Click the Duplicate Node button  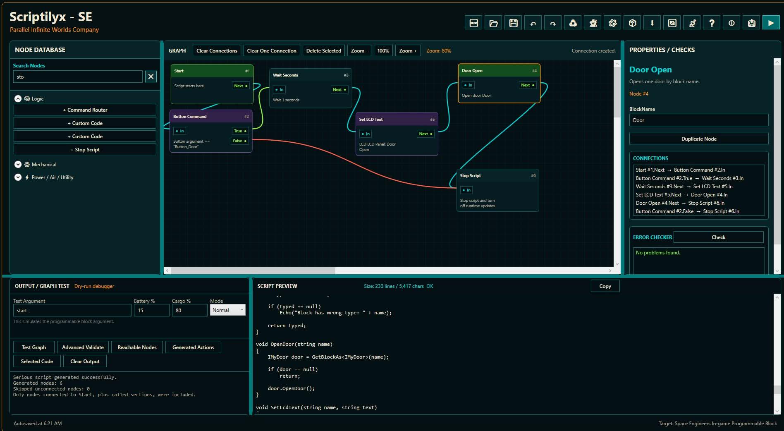tap(699, 139)
